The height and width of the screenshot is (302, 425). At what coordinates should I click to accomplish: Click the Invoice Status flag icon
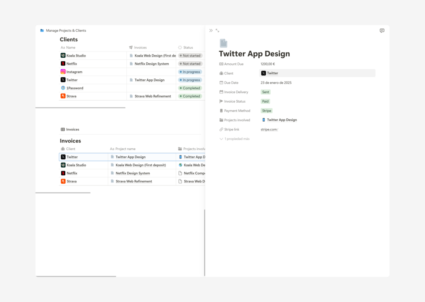(221, 101)
